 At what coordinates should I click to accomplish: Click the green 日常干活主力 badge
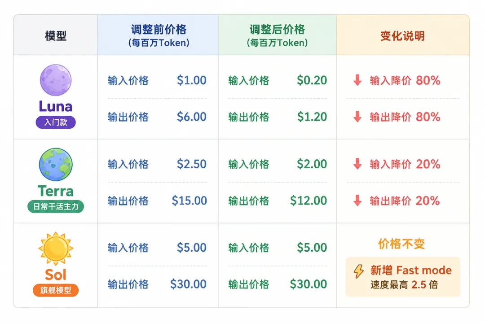56,206
